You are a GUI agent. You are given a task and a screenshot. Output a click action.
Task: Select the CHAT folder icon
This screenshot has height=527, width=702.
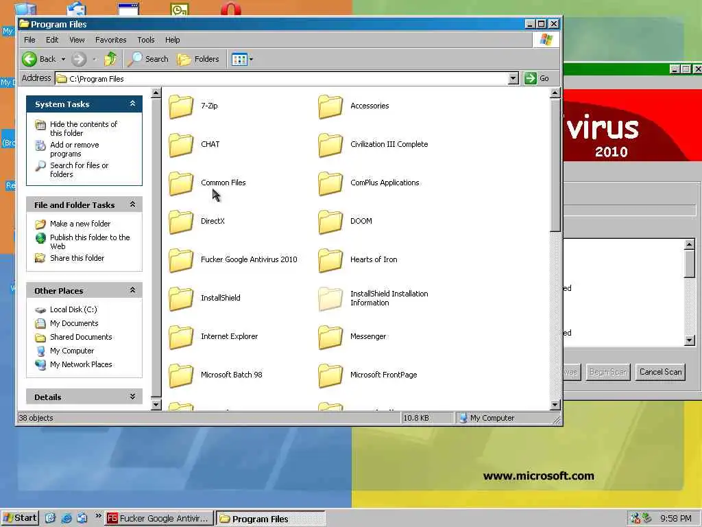[x=181, y=145]
